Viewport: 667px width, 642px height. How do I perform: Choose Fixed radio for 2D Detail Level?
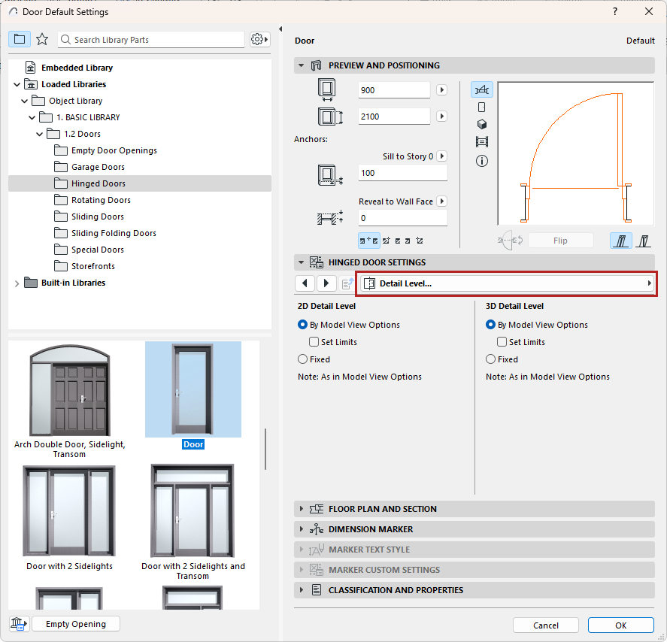click(303, 359)
